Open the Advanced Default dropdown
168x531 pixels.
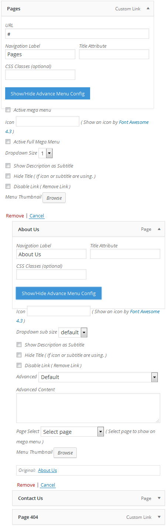point(98,377)
